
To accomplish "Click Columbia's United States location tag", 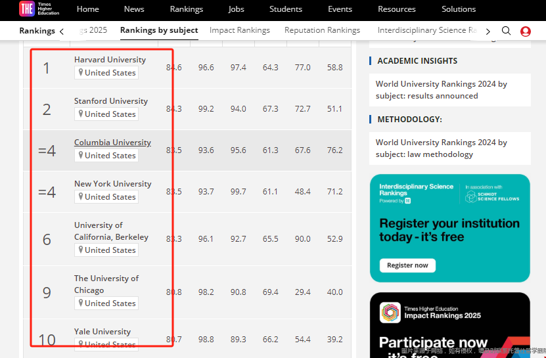I will (106, 155).
